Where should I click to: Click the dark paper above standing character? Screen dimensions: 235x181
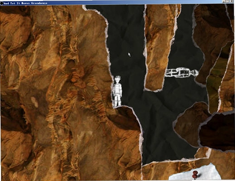point(125,41)
